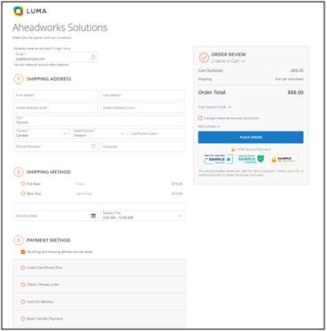327x331 pixels.
Task: Open the Delivery Time dropdown
Action: pyautogui.click(x=143, y=216)
